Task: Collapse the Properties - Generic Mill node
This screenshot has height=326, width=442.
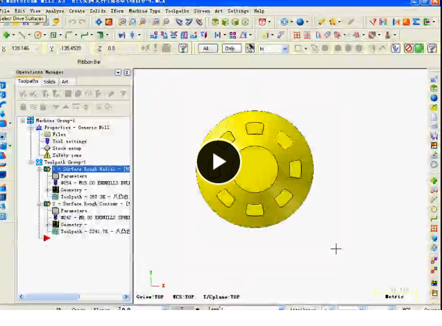Action: (31, 128)
